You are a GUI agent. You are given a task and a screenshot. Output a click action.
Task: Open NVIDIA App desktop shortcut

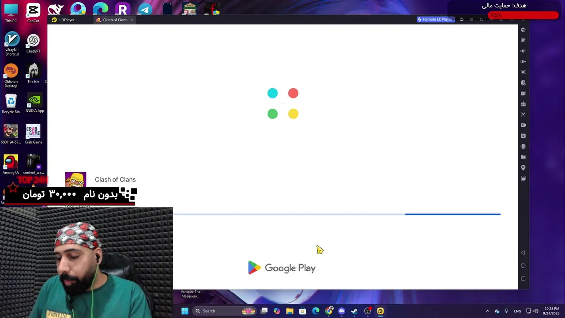coord(34,103)
